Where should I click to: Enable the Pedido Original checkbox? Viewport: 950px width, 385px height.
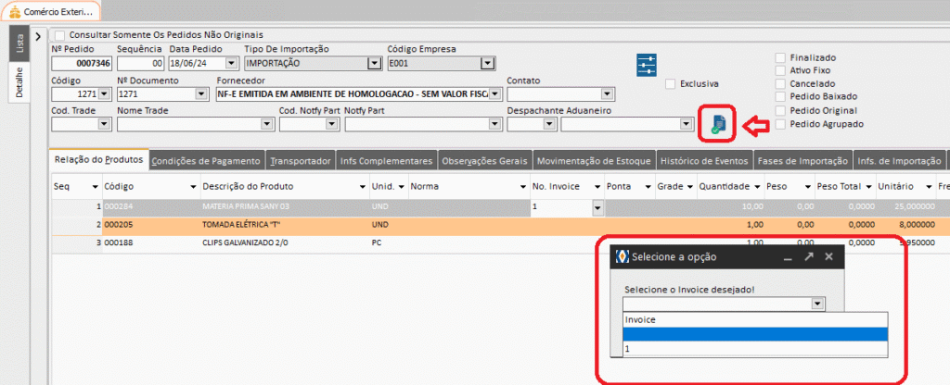click(x=780, y=111)
